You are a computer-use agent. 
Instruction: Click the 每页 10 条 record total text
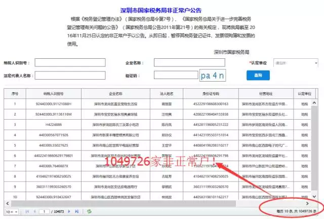pyautogui.click(x=296, y=211)
